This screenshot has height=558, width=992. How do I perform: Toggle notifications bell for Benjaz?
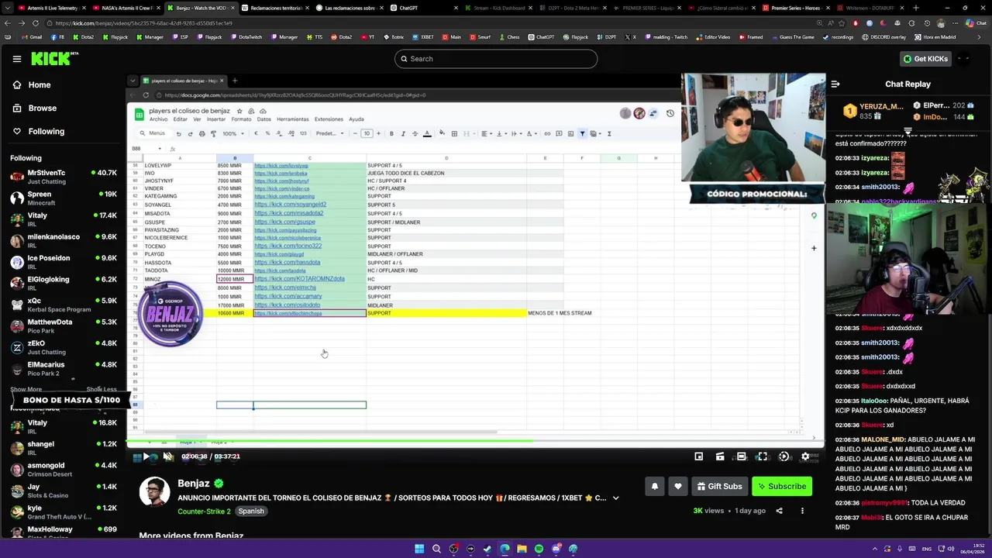coord(655,487)
